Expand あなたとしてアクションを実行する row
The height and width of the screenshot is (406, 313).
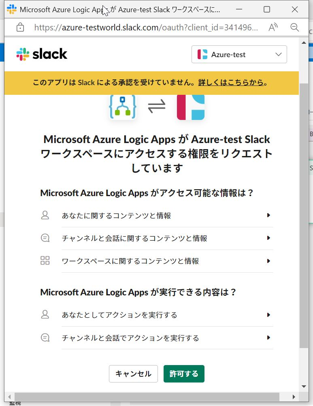click(x=167, y=315)
